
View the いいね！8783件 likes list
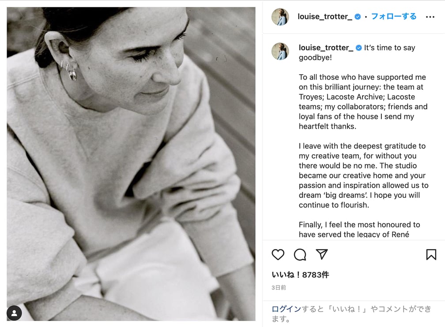point(300,275)
